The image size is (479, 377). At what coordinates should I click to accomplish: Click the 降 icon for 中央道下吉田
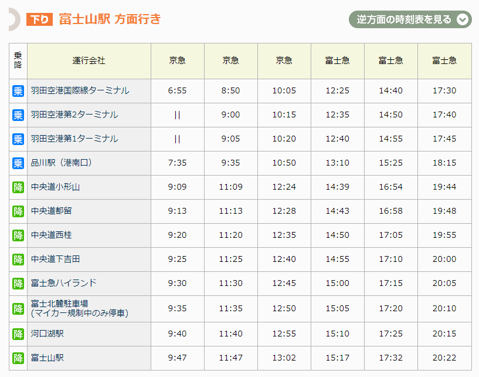(18, 259)
